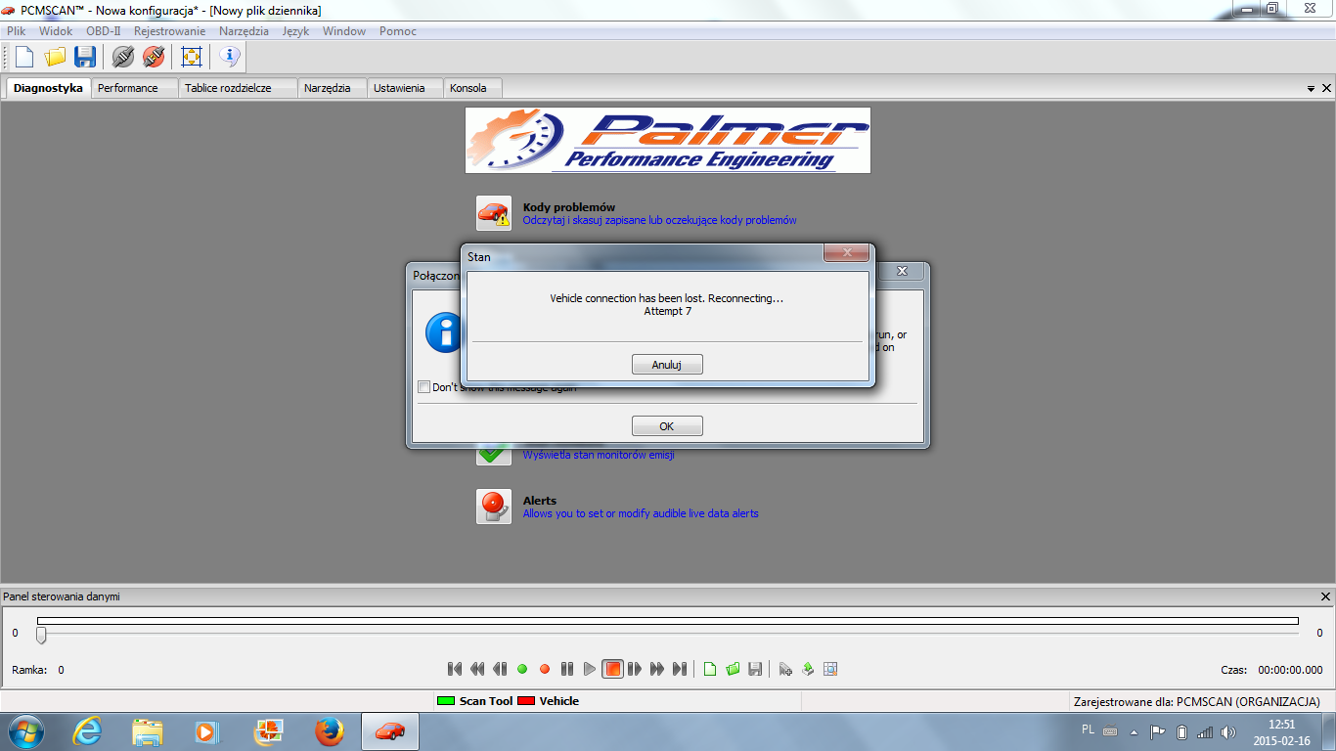The height and width of the screenshot is (751, 1336).
Task: Click the Palmer Performance Engineering logo
Action: pos(668,141)
